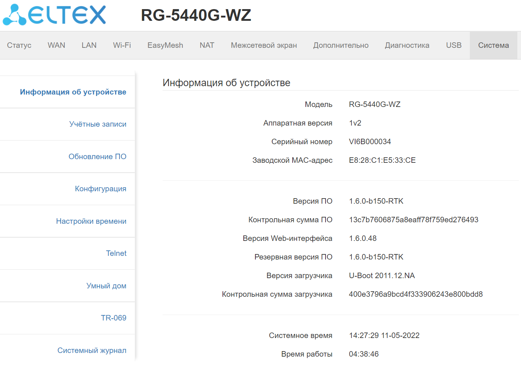Click the Резервная версия ПО label
Viewport: 521px width, 365px height.
(293, 257)
